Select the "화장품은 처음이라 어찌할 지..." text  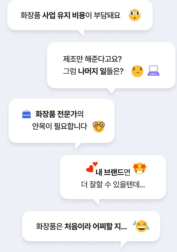coord(81,227)
